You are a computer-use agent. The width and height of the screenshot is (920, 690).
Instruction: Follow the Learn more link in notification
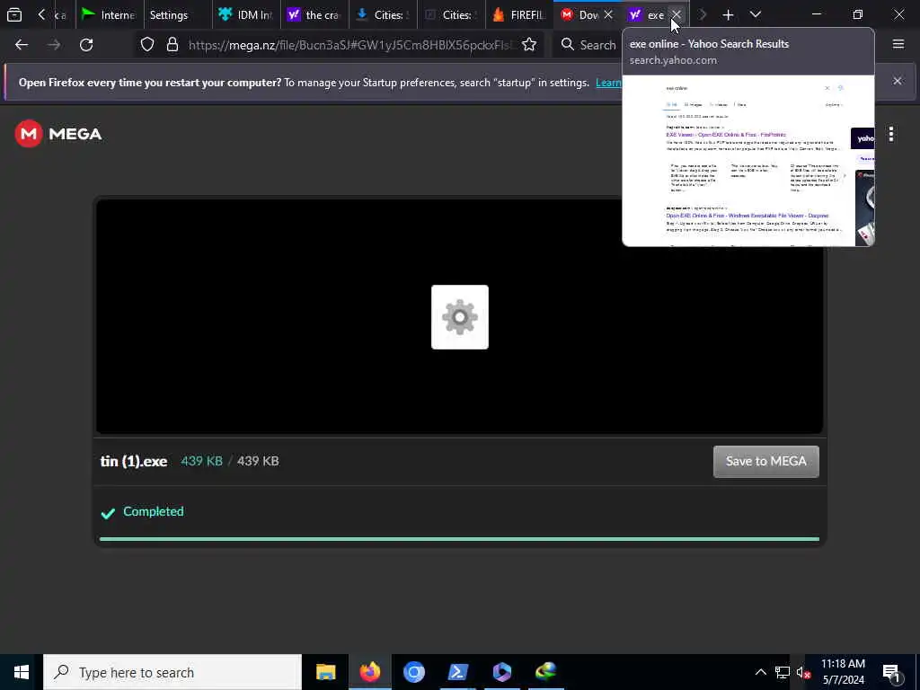coord(608,83)
